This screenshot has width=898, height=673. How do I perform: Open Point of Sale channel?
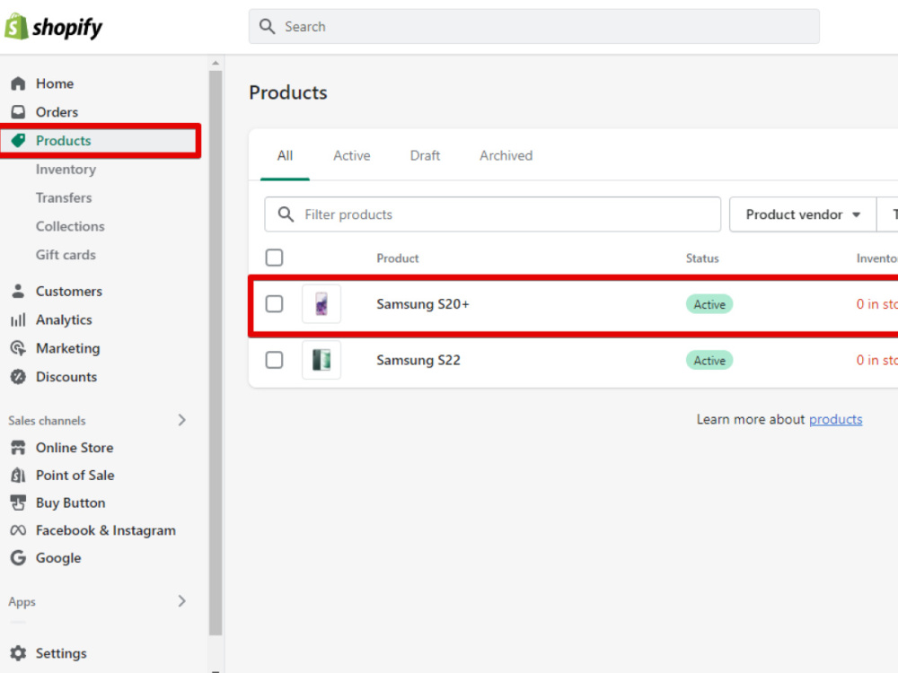pos(75,475)
